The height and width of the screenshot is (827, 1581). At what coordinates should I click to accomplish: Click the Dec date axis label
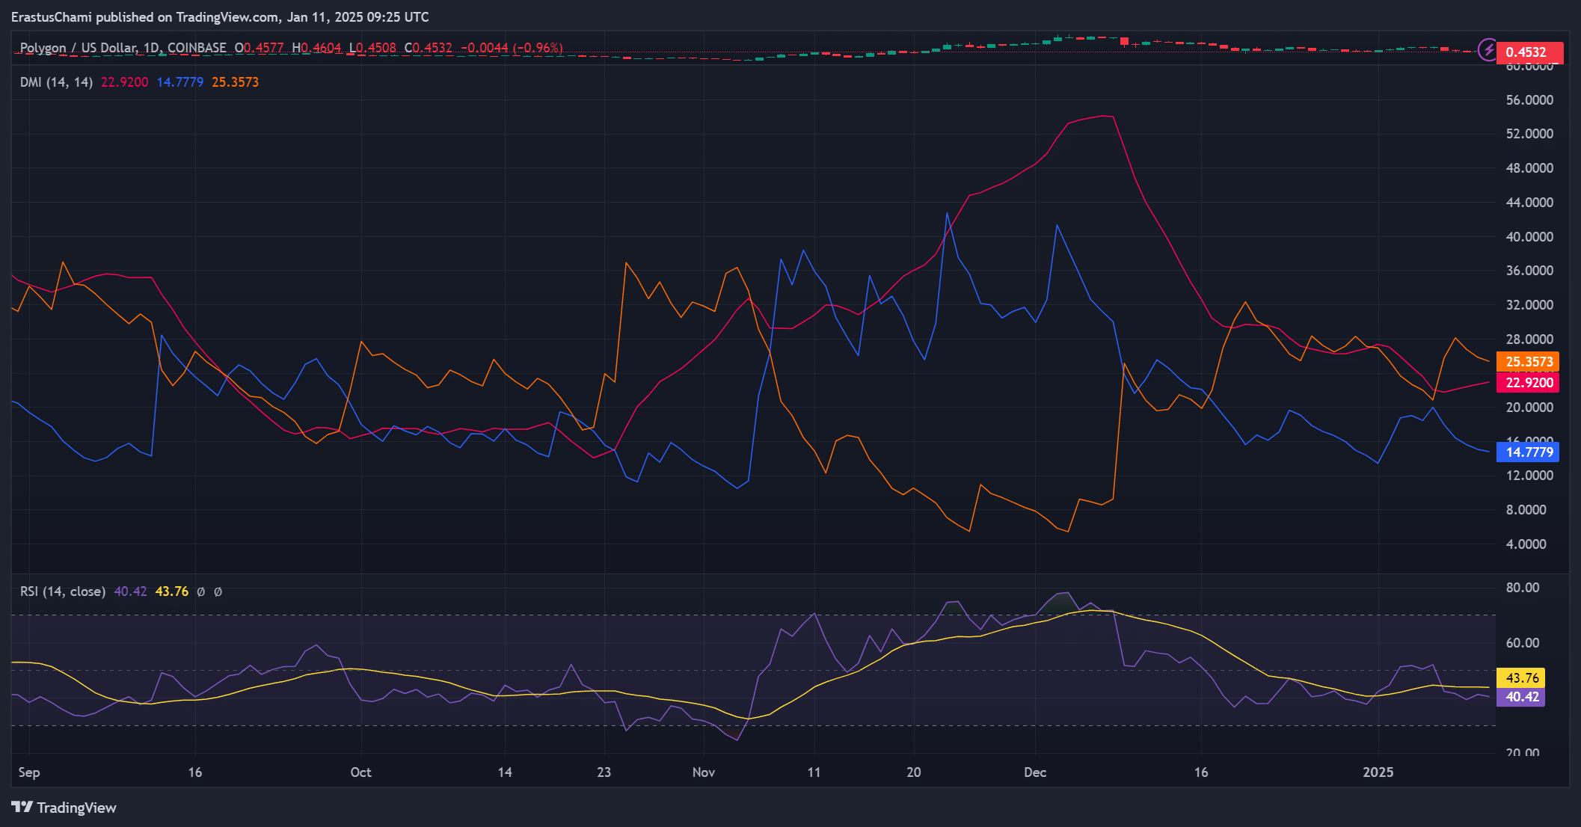[1034, 772]
